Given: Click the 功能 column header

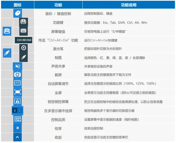Looking at the screenshot, I should pyautogui.click(x=58, y=5).
